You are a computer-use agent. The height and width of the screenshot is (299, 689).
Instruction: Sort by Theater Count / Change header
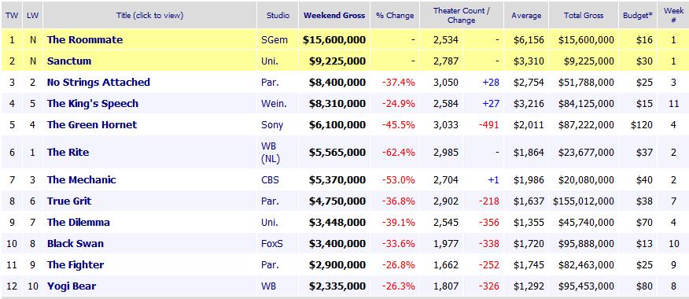pos(462,16)
